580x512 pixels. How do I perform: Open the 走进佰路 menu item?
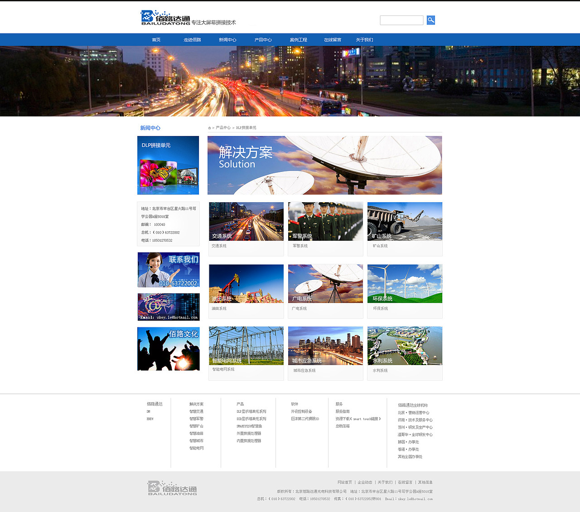click(192, 40)
